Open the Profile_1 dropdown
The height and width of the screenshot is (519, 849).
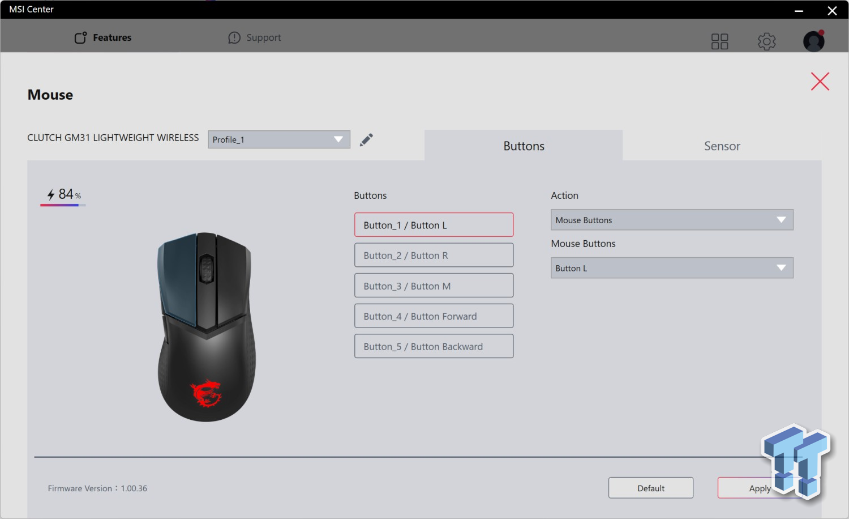[278, 139]
